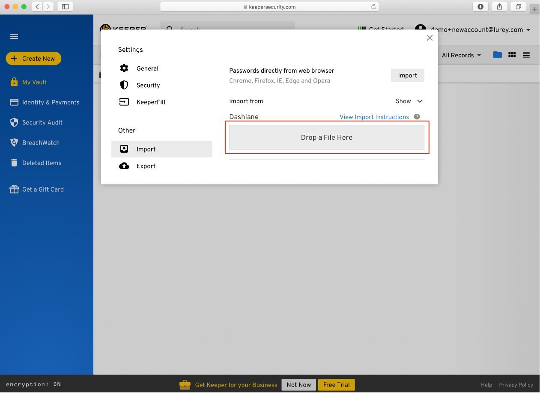Viewport: 540px width, 393px height.
Task: Click the BreachWatch shield icon
Action: [x=14, y=143]
